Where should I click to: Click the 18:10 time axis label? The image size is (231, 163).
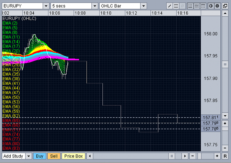106,13
